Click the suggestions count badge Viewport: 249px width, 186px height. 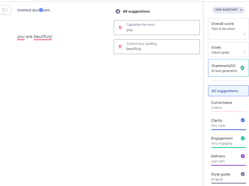(x=118, y=11)
